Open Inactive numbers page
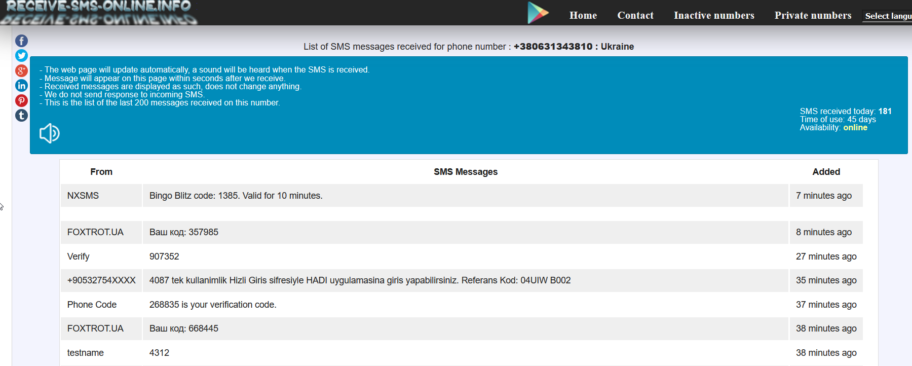This screenshot has height=366, width=912. [713, 16]
